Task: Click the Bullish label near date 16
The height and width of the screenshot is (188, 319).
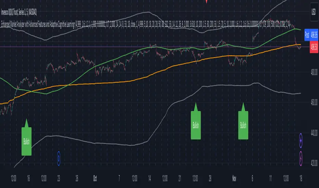Action: pos(26,142)
